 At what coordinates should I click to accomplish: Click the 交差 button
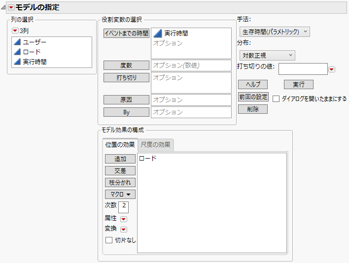(x=120, y=171)
